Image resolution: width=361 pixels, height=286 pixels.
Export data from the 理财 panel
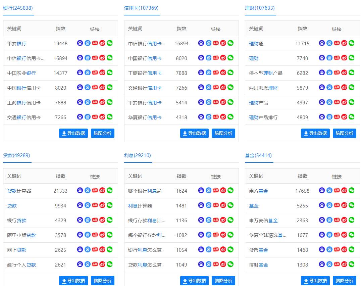pos(315,133)
